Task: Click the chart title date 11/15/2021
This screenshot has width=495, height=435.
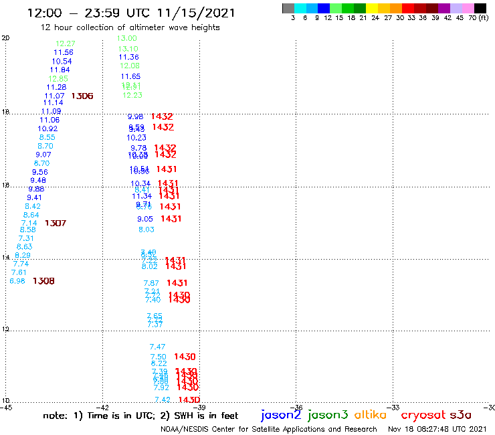Action: point(196,13)
